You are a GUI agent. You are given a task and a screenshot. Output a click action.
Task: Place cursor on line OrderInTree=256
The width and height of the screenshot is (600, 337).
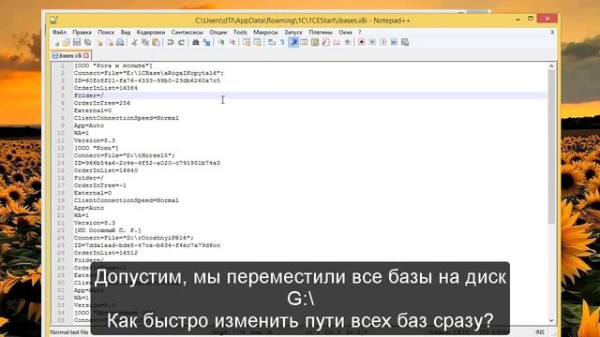click(102, 103)
